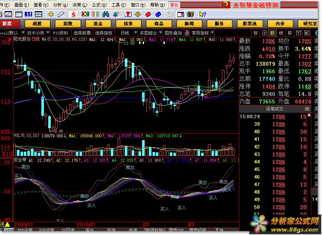Toggle the 标 marker button
This screenshot has width=322, height=235.
click(256, 33)
